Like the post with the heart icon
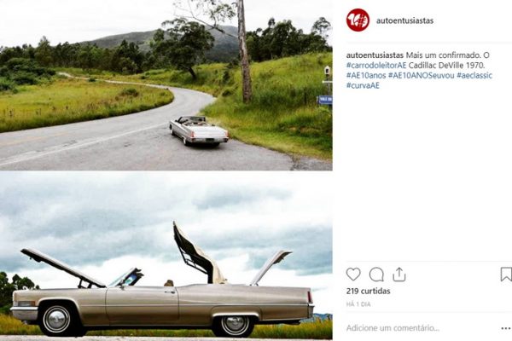 click(353, 275)
